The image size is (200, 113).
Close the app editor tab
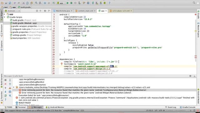coord(106,11)
